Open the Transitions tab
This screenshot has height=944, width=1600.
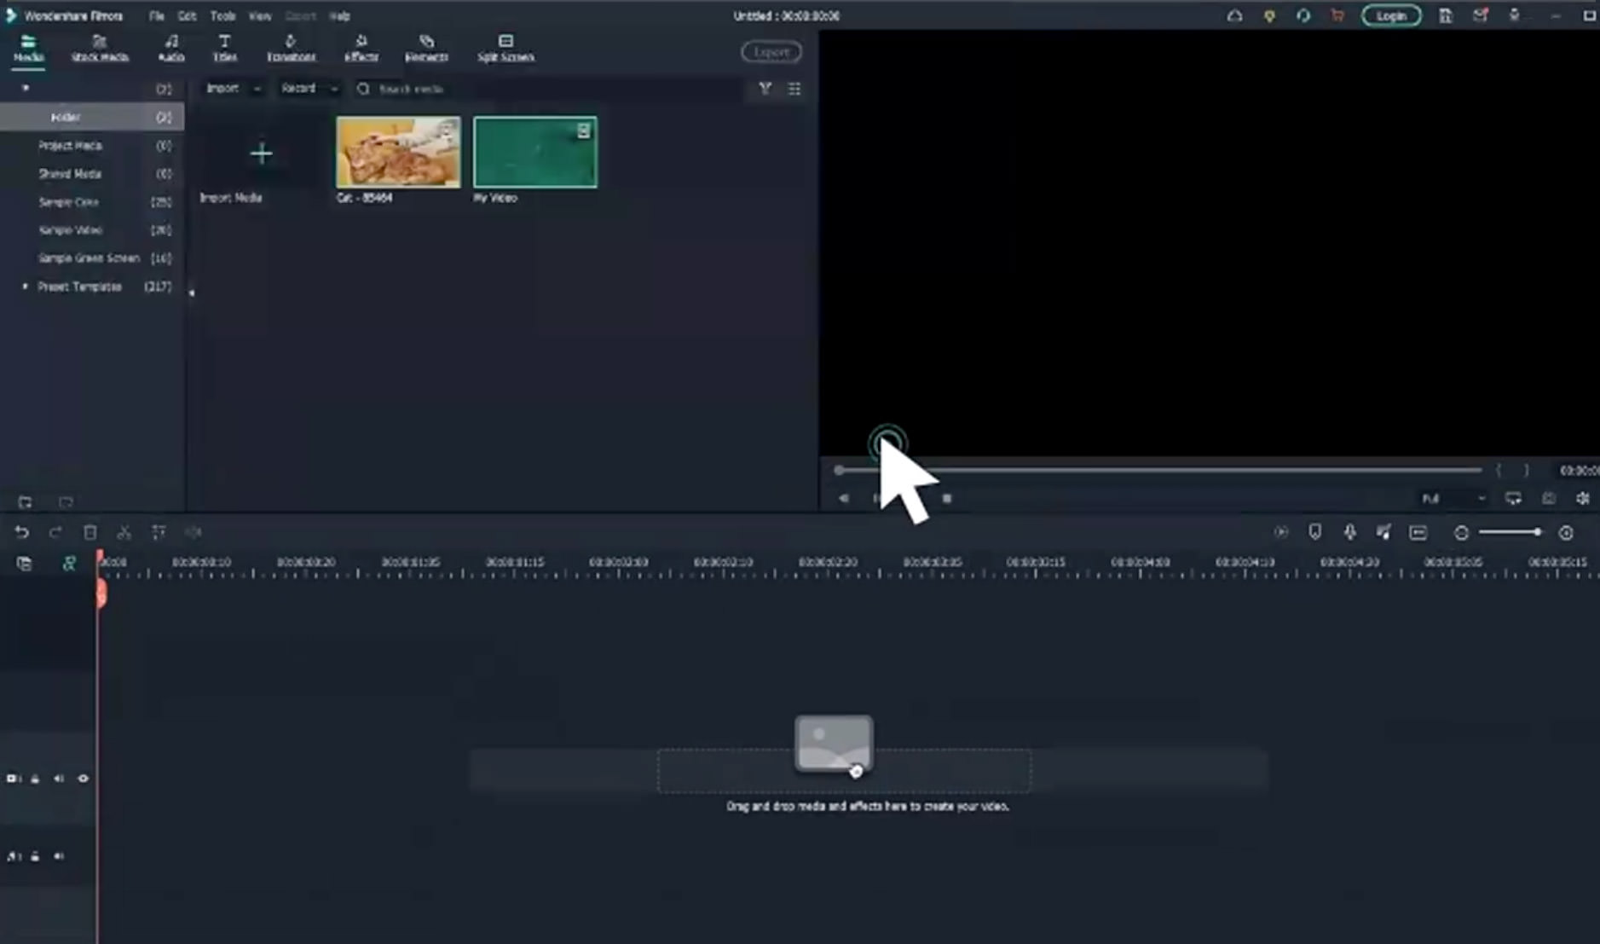tap(291, 48)
